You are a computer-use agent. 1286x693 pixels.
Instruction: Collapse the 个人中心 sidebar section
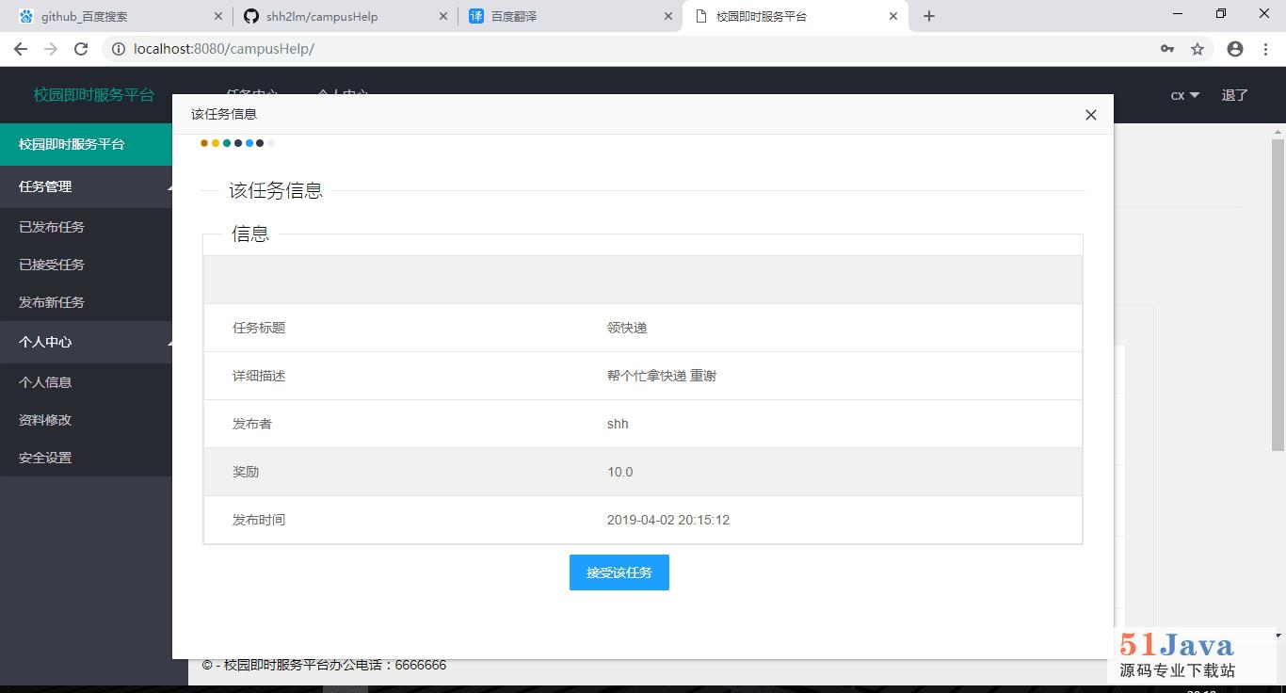86,342
